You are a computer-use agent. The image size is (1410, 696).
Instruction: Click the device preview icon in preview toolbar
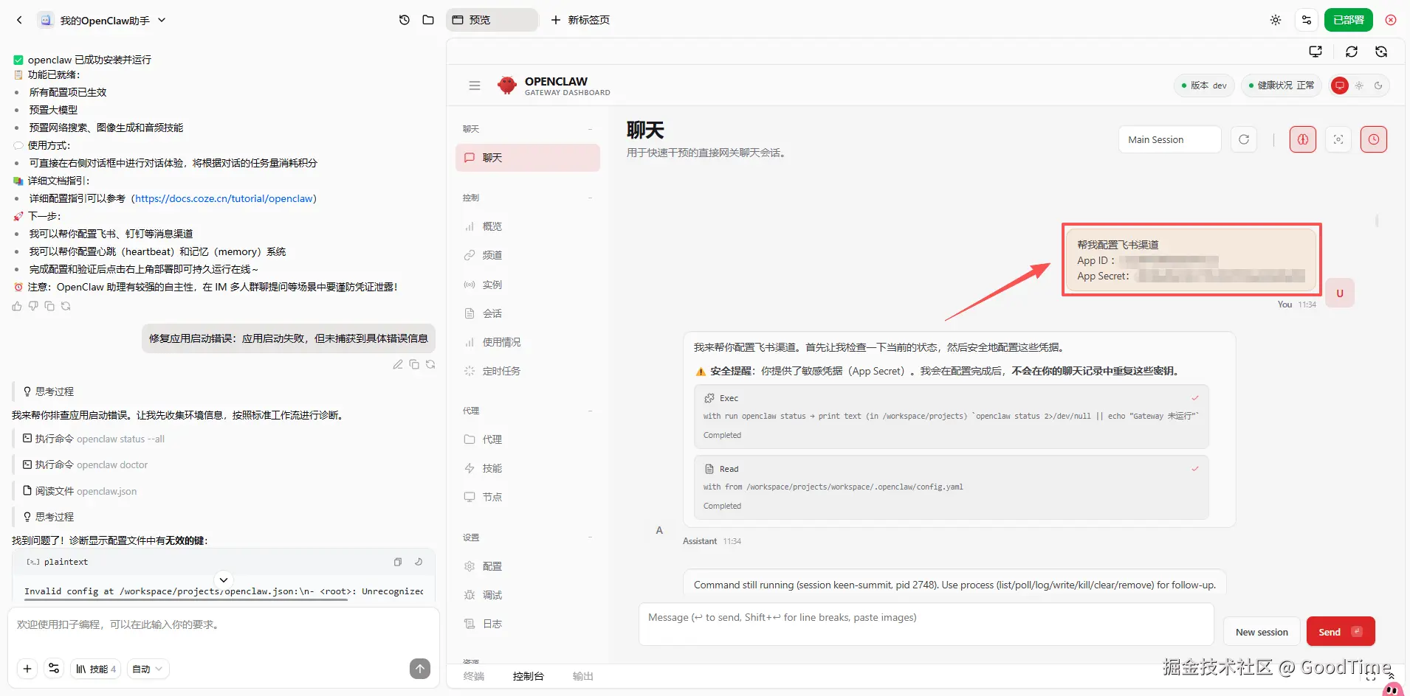(x=1316, y=52)
